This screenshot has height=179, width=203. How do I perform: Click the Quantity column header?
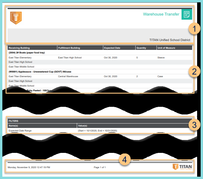(146, 48)
